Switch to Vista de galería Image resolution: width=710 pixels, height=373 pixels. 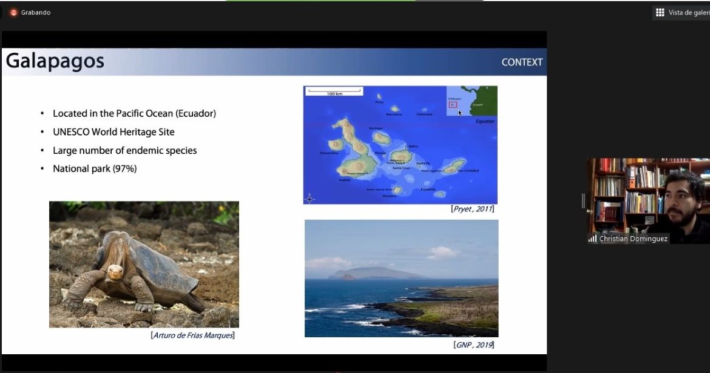(688, 13)
